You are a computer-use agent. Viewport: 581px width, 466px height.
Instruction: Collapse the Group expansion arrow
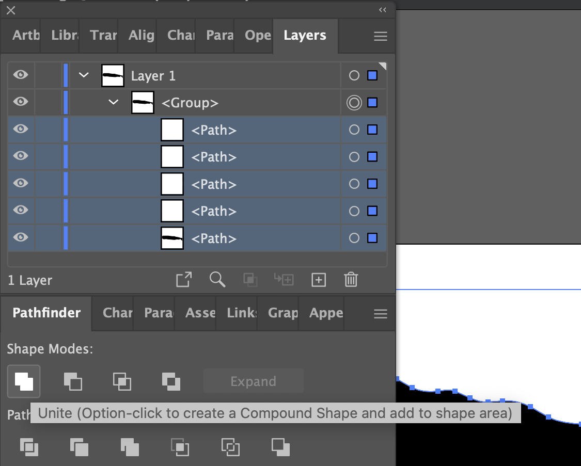pos(114,102)
